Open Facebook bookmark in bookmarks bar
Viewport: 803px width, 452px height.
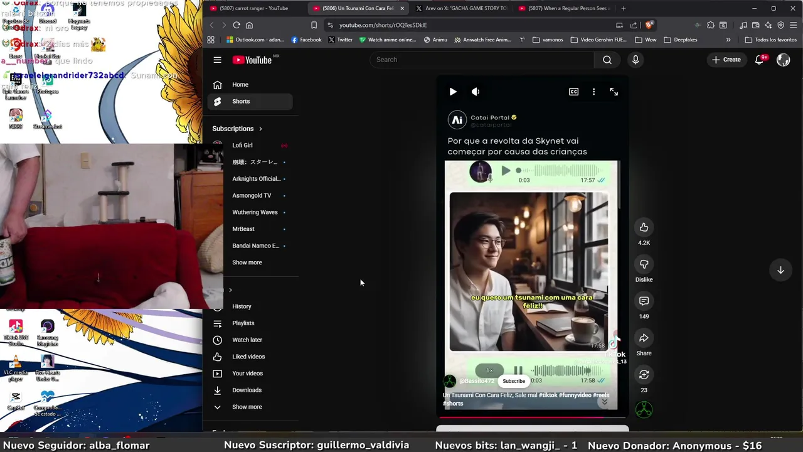pos(306,40)
